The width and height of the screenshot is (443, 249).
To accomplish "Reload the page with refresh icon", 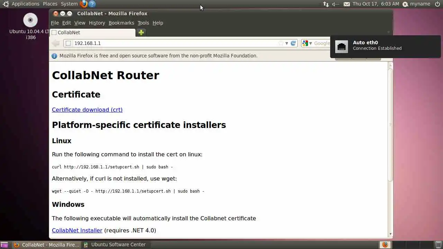I will [293, 43].
